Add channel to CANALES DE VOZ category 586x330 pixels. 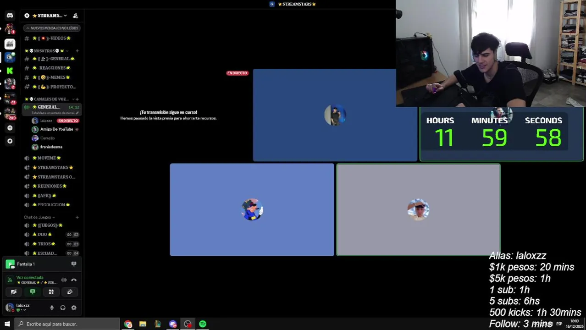(77, 99)
